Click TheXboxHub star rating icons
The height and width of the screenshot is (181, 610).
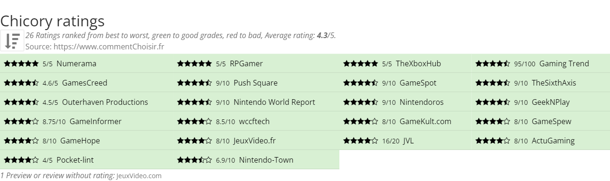coord(361,63)
